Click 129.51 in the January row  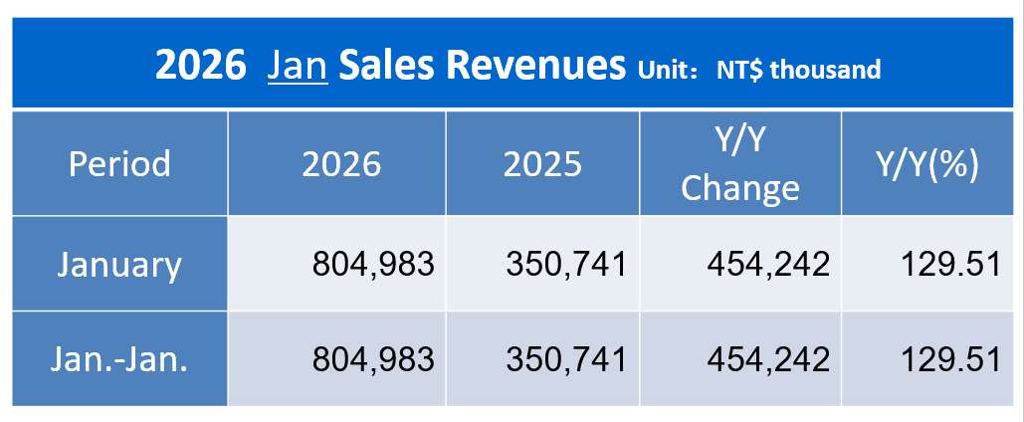click(949, 265)
